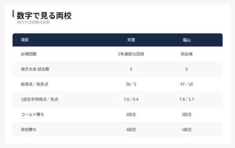Image resolution: width=235 pixels, height=148 pixels.
Task: Click the 総得点／総失点 row label
Action: tap(34, 84)
